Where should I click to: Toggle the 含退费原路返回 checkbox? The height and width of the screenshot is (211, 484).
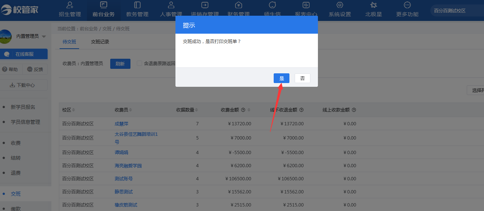coord(139,63)
